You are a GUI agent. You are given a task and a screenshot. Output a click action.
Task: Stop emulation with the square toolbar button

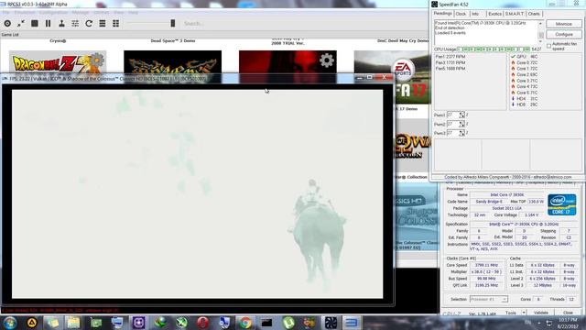click(x=35, y=23)
